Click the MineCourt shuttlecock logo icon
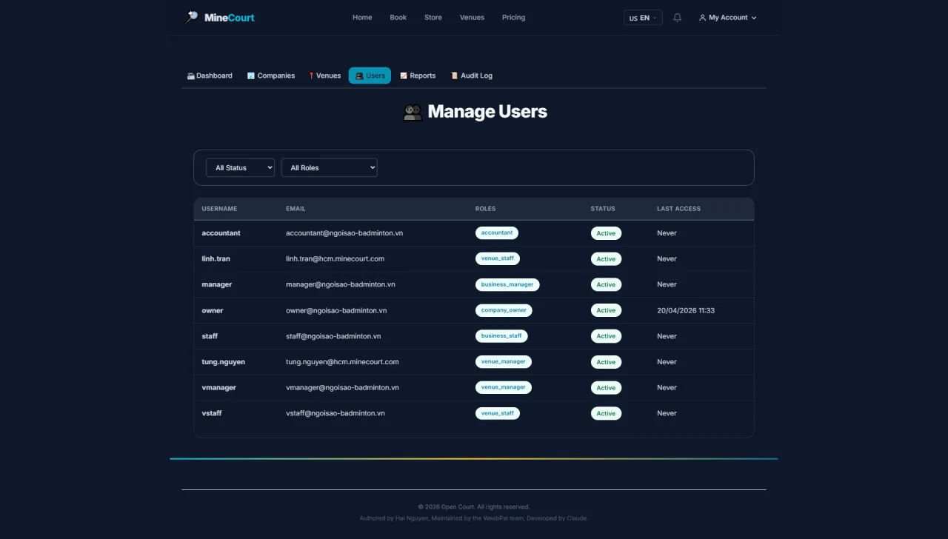 click(x=191, y=17)
